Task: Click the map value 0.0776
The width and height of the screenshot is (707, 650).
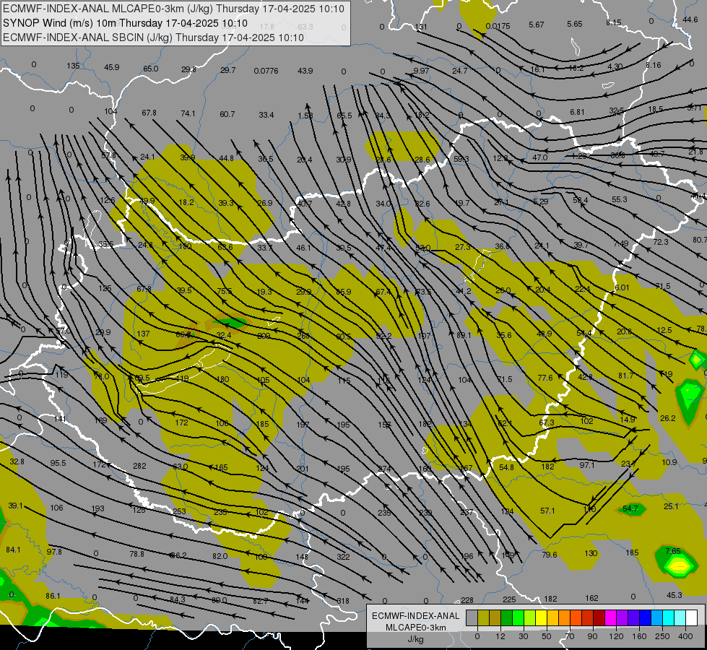Action: tap(266, 71)
